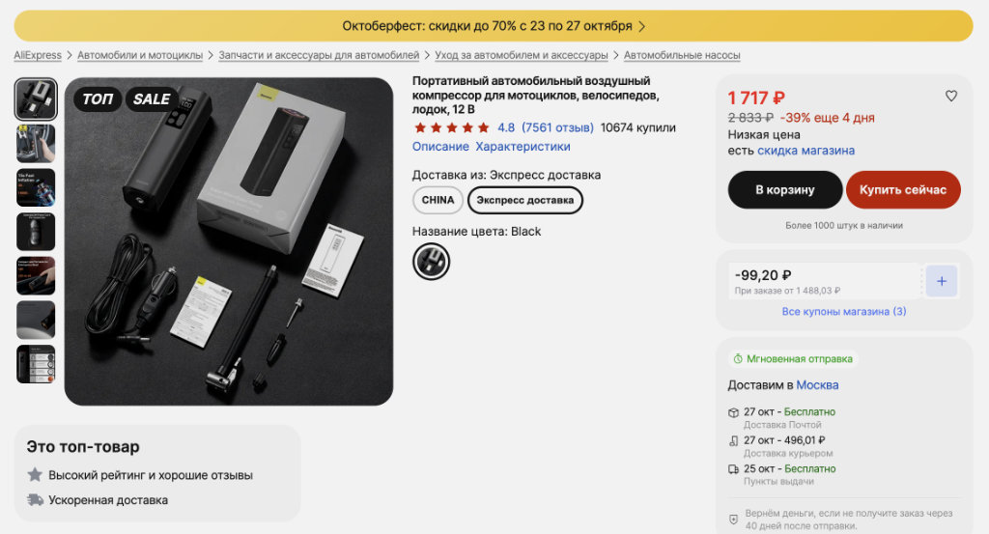
Task: Click the star rating icons
Action: pyautogui.click(x=452, y=128)
